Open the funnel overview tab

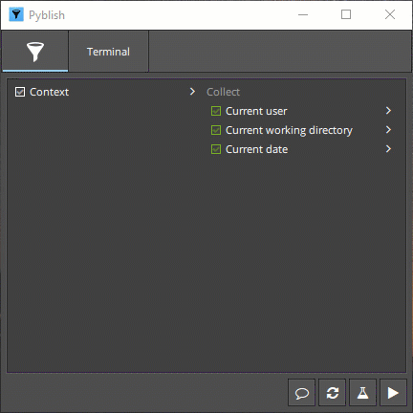pos(35,52)
